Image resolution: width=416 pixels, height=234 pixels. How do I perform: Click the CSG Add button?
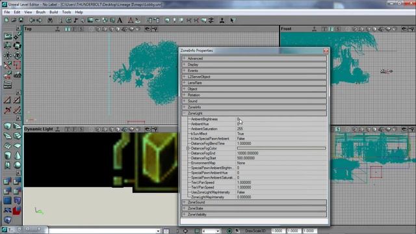pyautogui.click(x=8, y=181)
